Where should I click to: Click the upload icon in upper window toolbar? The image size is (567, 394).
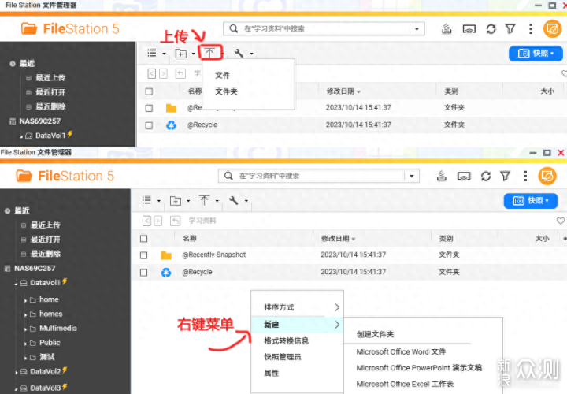(209, 53)
